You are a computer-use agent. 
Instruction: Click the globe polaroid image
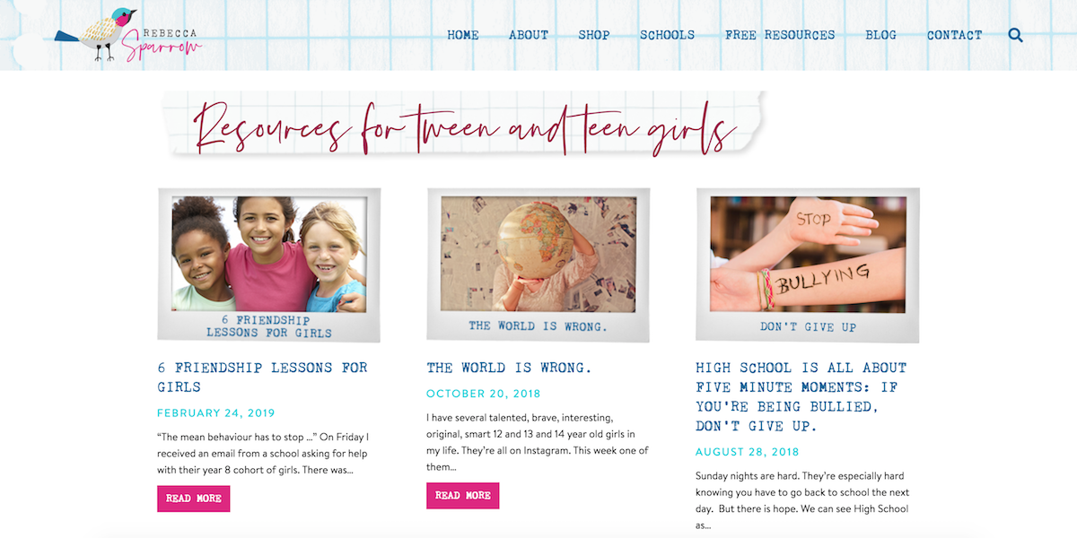pos(538,265)
